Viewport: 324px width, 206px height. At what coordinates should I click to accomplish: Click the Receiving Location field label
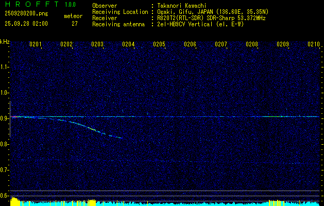120,12
